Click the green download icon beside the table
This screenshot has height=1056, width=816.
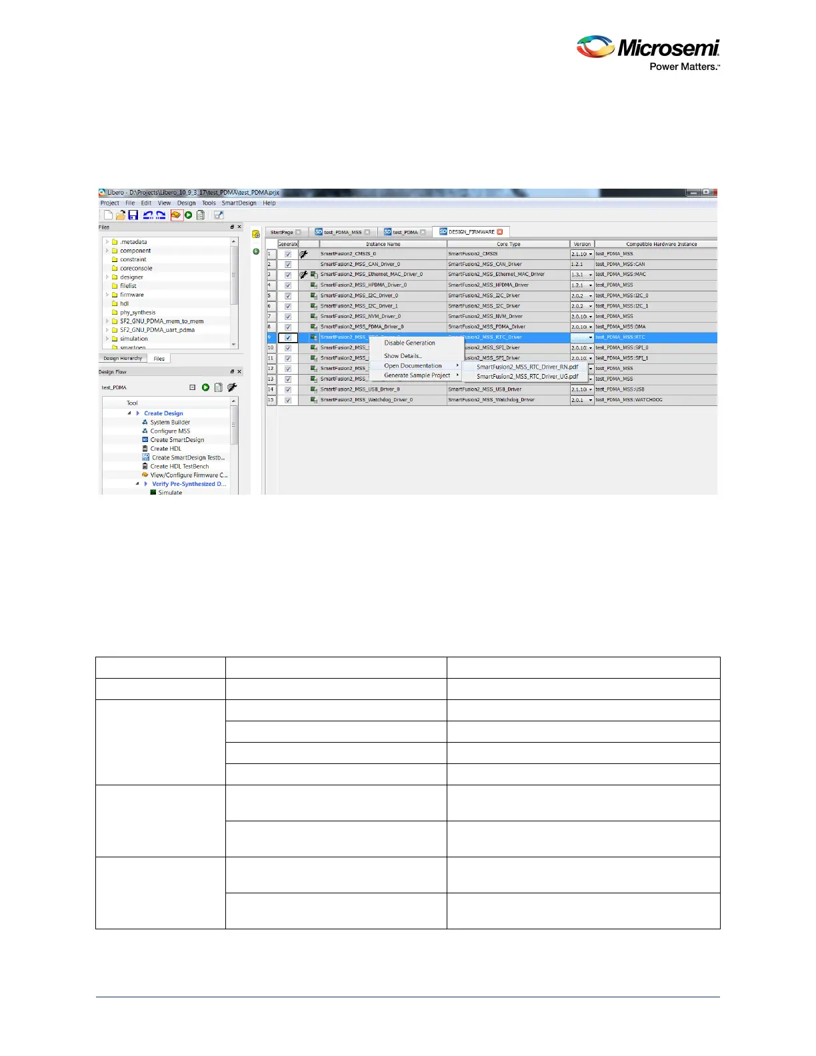(256, 251)
